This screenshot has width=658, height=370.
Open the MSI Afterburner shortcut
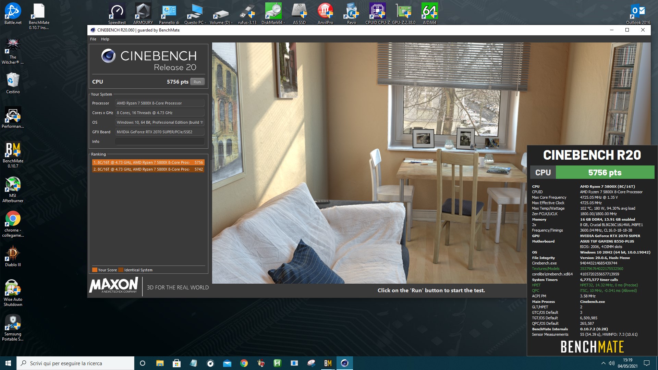(13, 189)
